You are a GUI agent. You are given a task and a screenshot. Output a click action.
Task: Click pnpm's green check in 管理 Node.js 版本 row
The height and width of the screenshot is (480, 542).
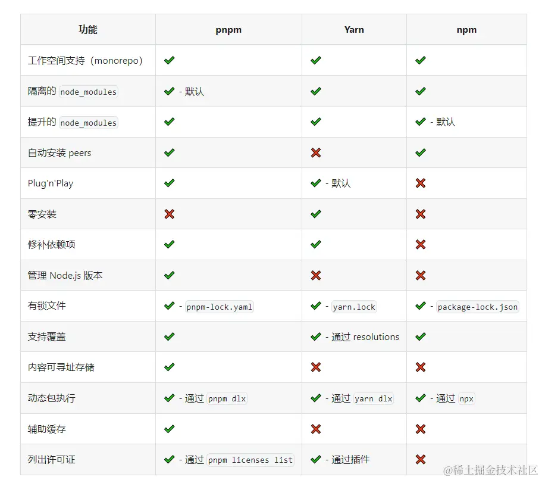170,275
